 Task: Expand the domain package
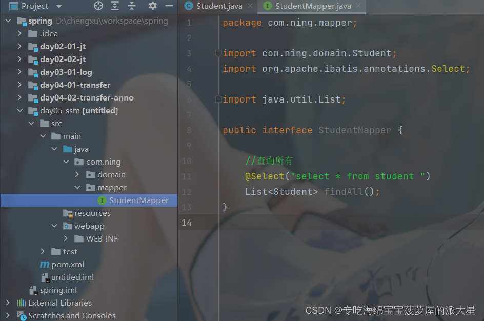click(77, 174)
